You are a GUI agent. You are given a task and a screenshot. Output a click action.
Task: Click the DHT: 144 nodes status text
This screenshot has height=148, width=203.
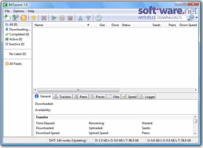point(68,140)
